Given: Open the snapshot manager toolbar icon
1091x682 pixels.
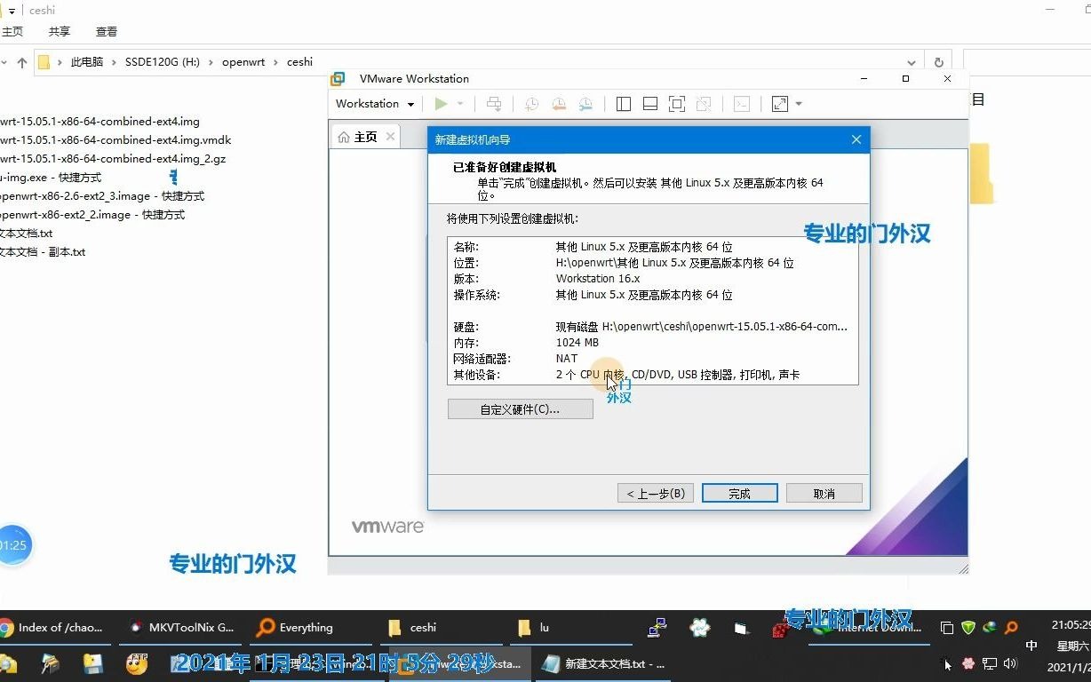Looking at the screenshot, I should pyautogui.click(x=585, y=104).
